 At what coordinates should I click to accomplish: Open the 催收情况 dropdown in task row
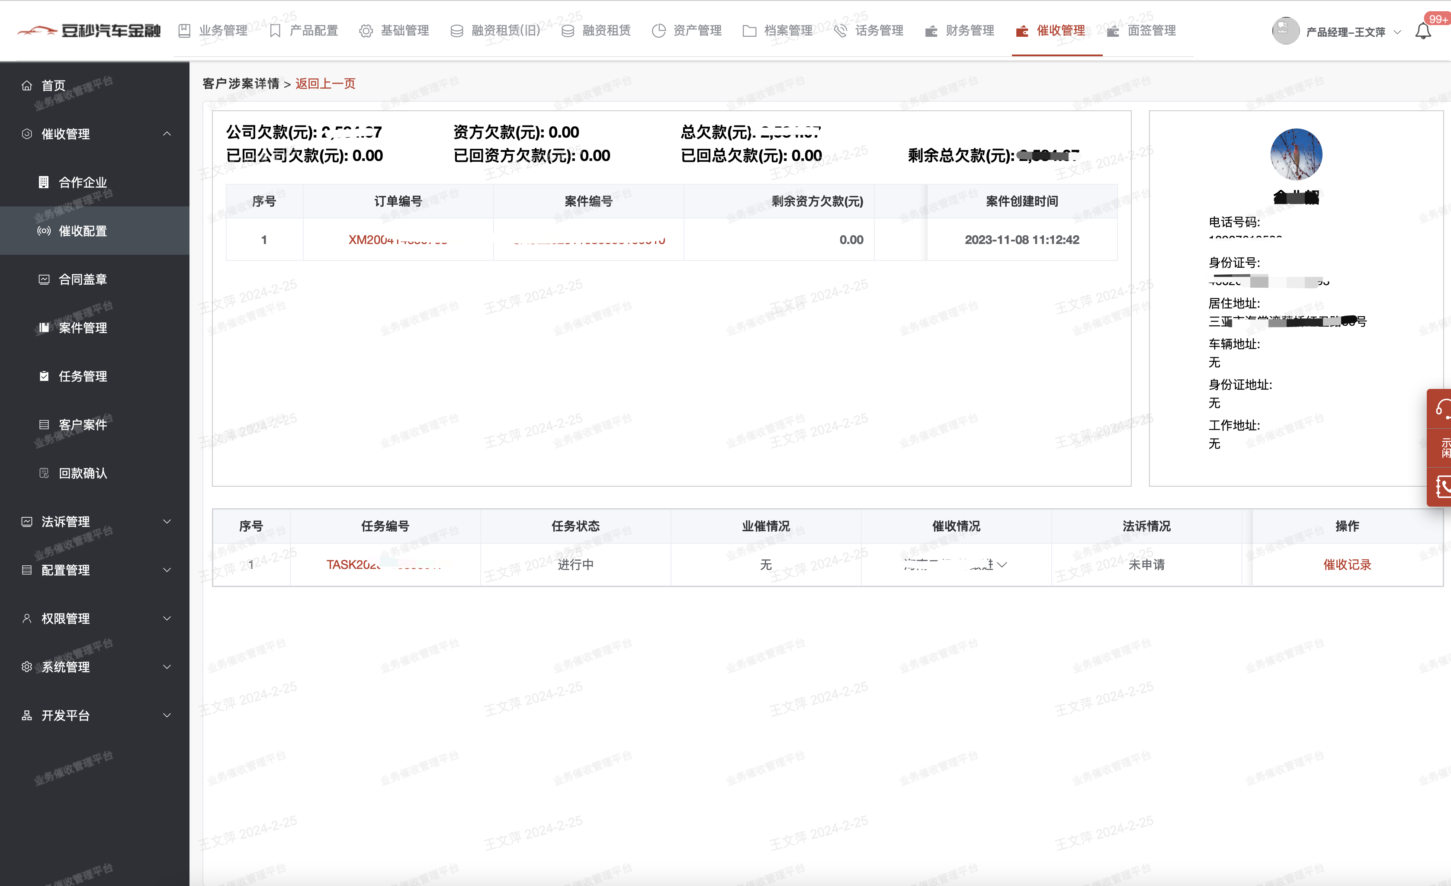coord(1002,565)
